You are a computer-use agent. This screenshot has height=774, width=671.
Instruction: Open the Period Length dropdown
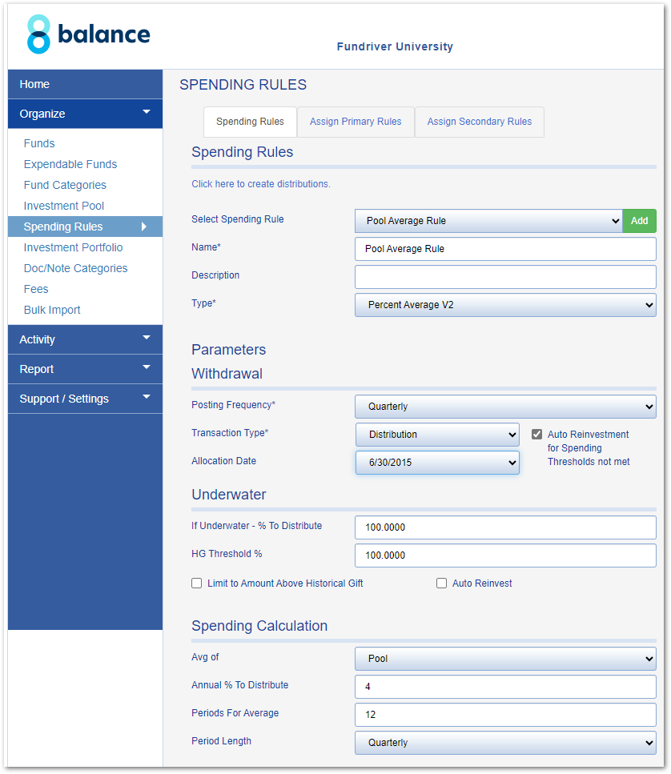click(x=505, y=743)
